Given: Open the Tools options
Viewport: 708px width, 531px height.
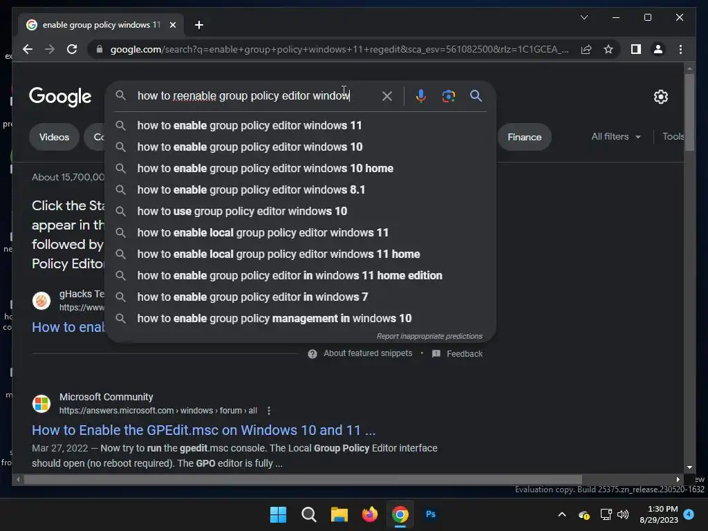Looking at the screenshot, I should (673, 136).
